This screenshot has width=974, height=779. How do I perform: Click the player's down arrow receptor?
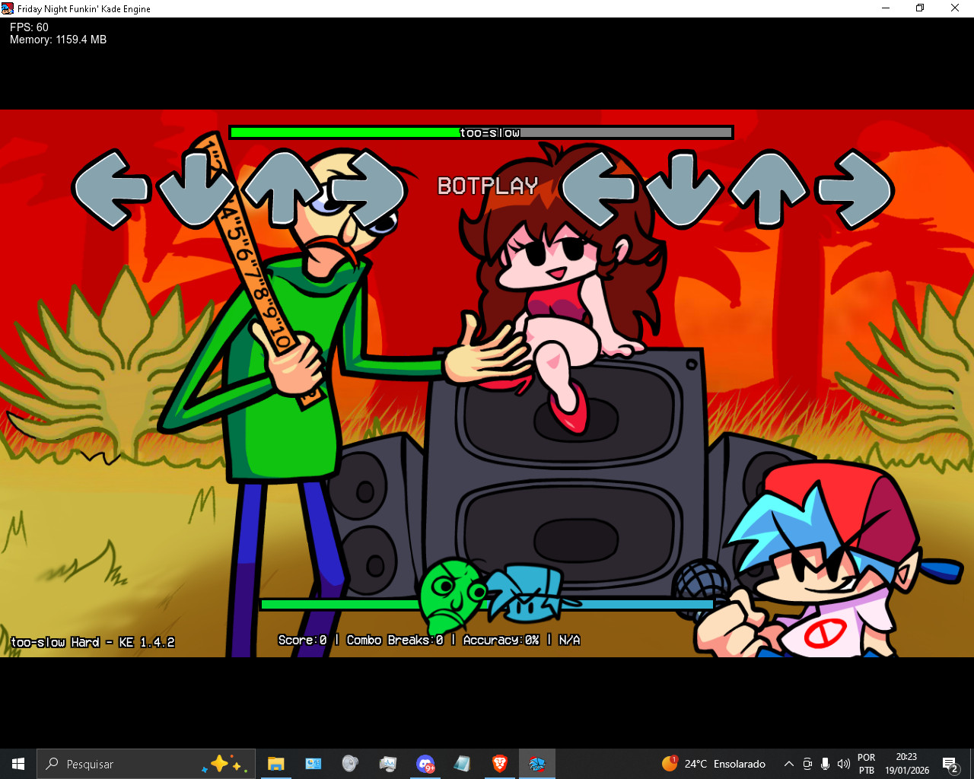[683, 189]
